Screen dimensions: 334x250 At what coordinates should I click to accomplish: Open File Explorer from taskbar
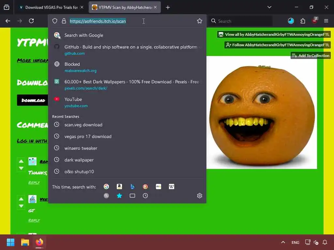(25, 242)
